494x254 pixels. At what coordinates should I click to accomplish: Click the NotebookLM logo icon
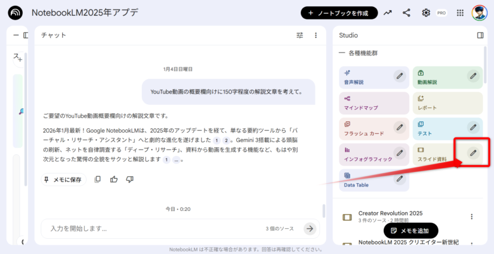pyautogui.click(x=16, y=13)
